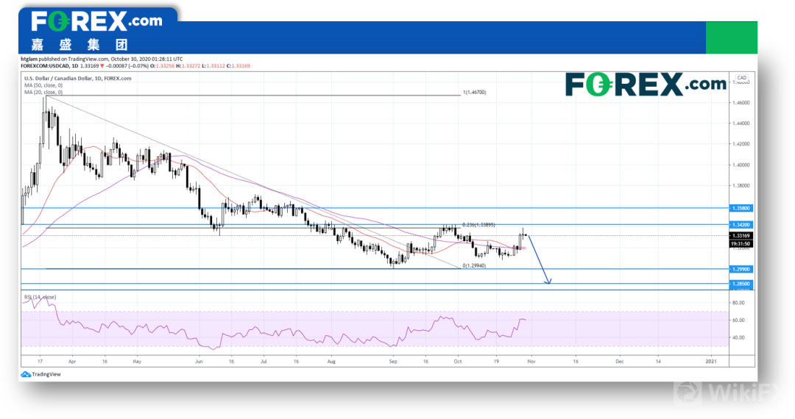Click the FOREX.com logo in header
The image size is (795, 419).
(x=97, y=21)
